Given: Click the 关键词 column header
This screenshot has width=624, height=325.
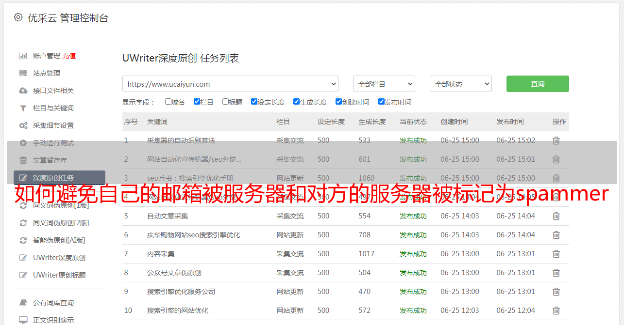Looking at the screenshot, I should [x=157, y=122].
